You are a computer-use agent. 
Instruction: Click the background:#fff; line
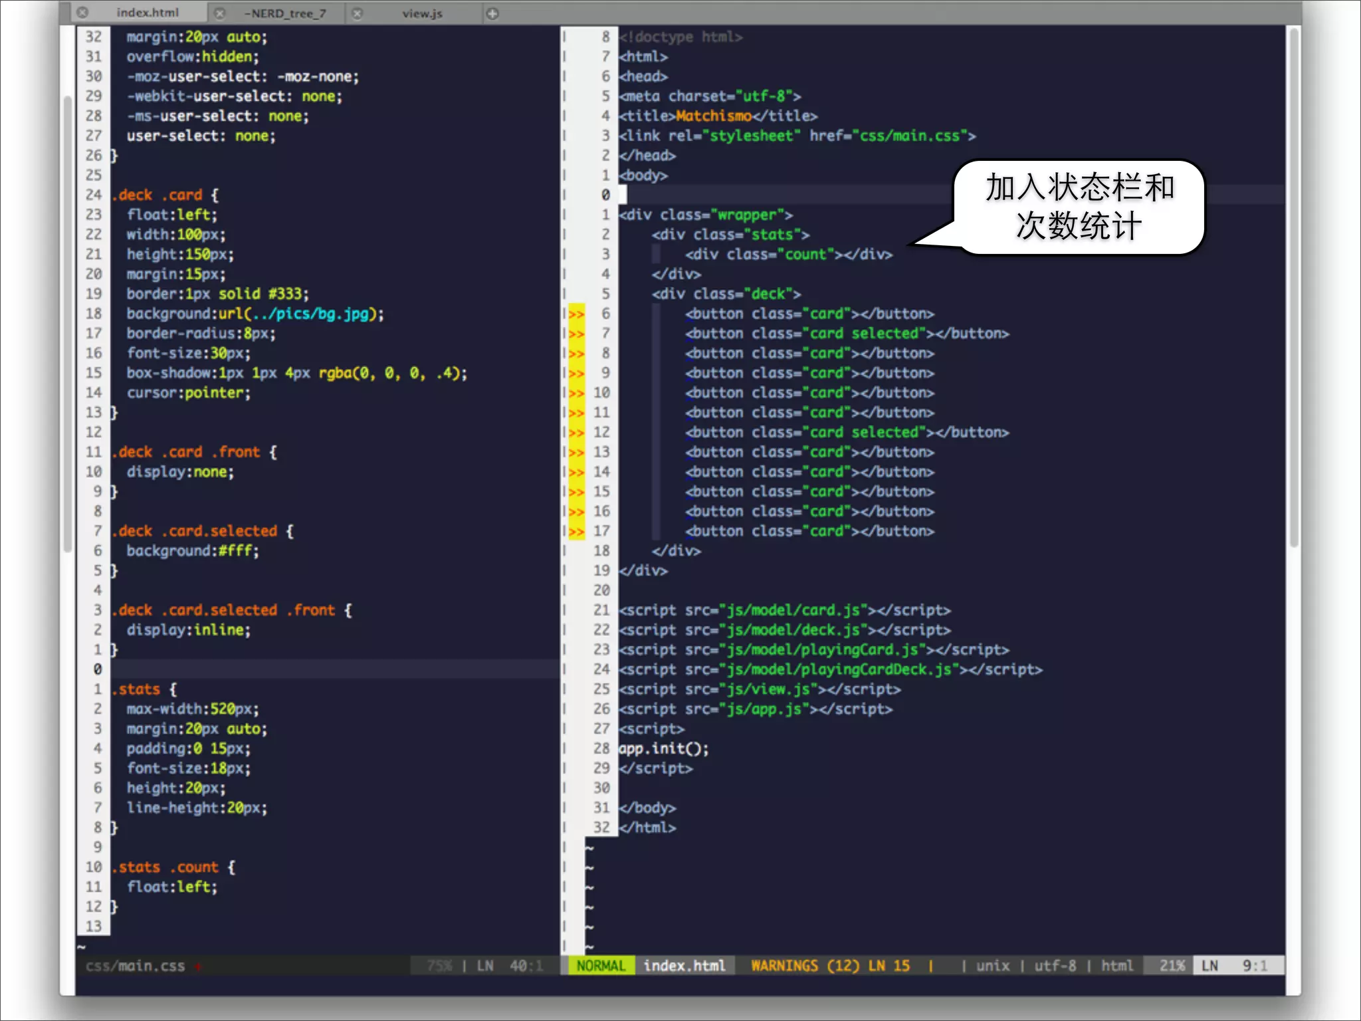pos(193,551)
